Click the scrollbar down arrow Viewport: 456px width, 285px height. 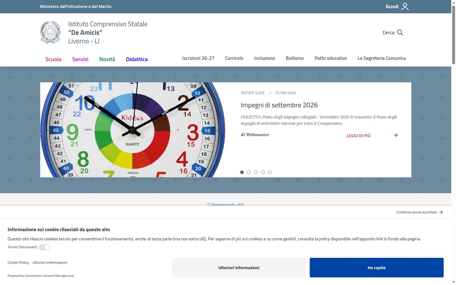[x=453, y=282]
